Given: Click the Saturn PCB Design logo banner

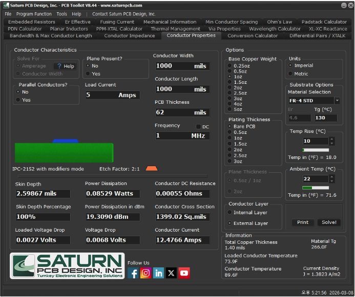Looking at the screenshot, I should [x=67, y=266].
